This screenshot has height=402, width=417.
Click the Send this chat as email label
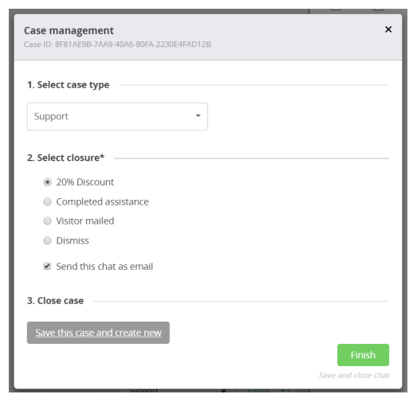pos(104,267)
